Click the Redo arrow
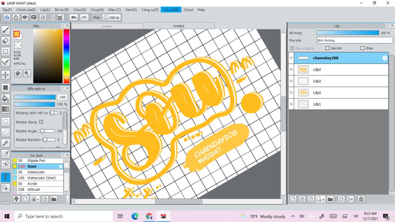The image size is (395, 222). coord(84,17)
